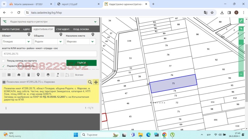The width and height of the screenshot is (248, 139).
Task: Open Microsoft Edge from the taskbar
Action: point(148,135)
